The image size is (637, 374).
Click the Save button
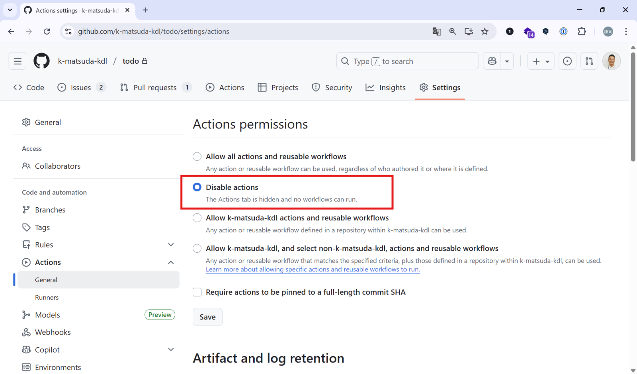[x=207, y=317]
